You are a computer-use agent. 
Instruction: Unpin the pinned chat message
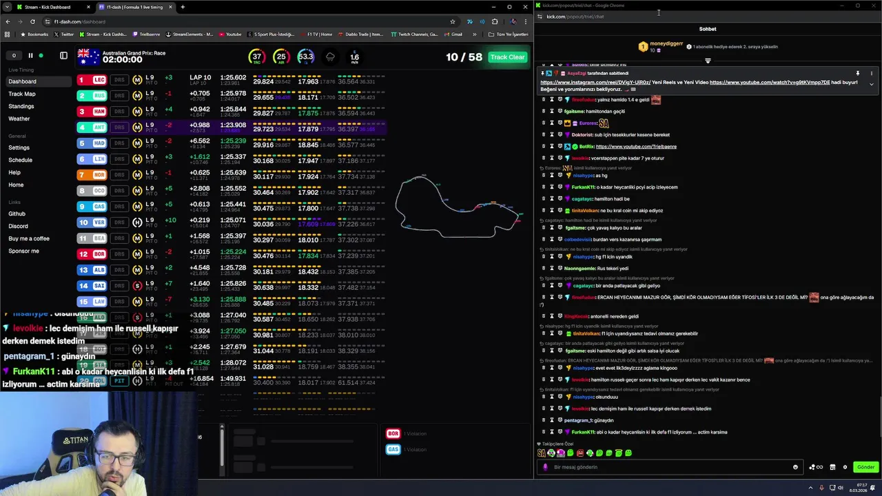pos(858,73)
